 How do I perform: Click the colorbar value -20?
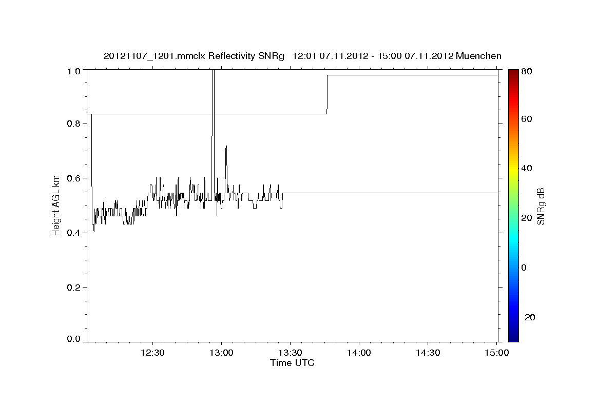[529, 317]
